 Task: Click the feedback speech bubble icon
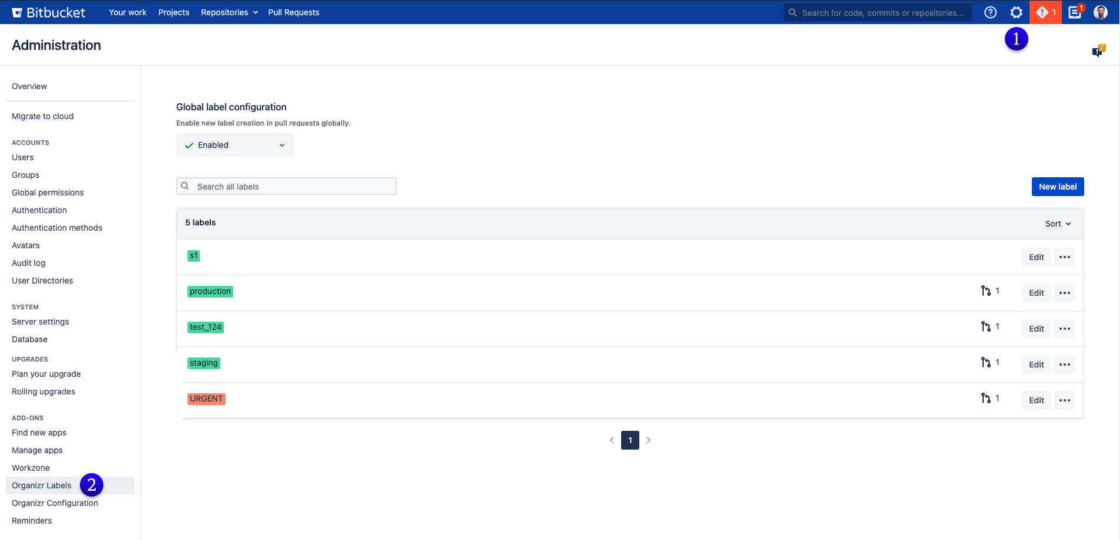click(x=1097, y=52)
